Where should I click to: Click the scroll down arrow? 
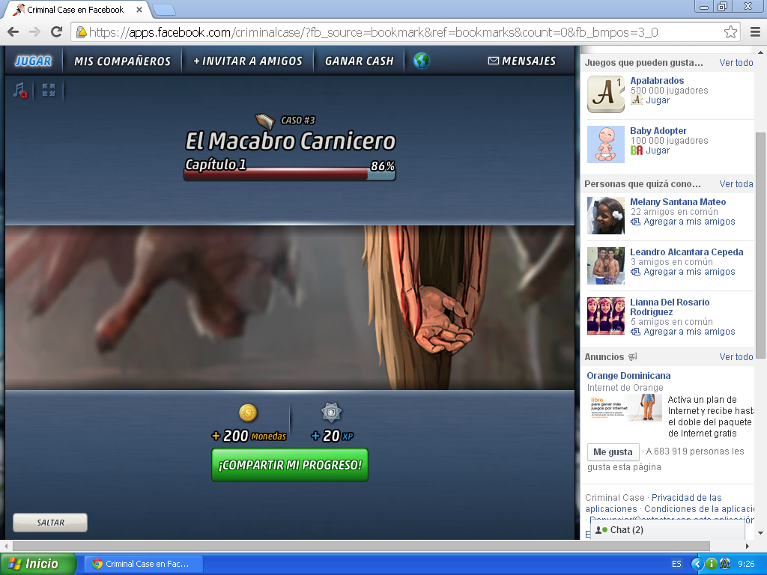[x=761, y=532]
